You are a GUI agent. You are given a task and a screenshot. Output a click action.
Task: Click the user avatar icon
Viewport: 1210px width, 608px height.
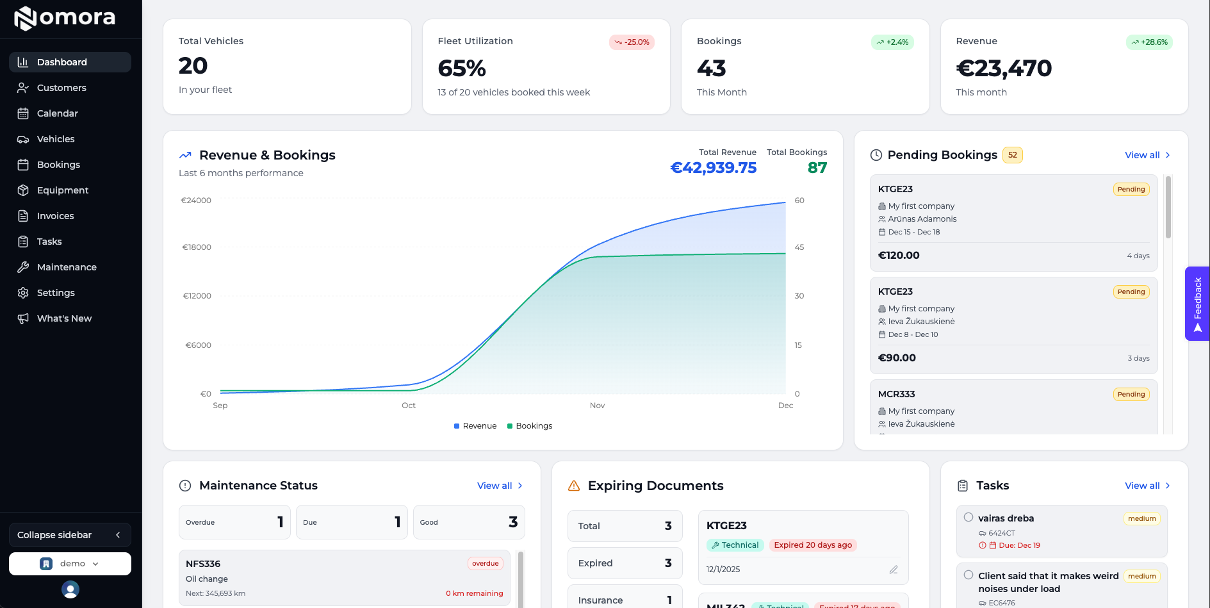click(x=70, y=589)
